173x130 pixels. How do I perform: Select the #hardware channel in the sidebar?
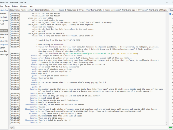(x=4, y=31)
